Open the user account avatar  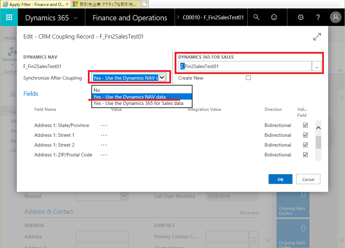point(336,17)
